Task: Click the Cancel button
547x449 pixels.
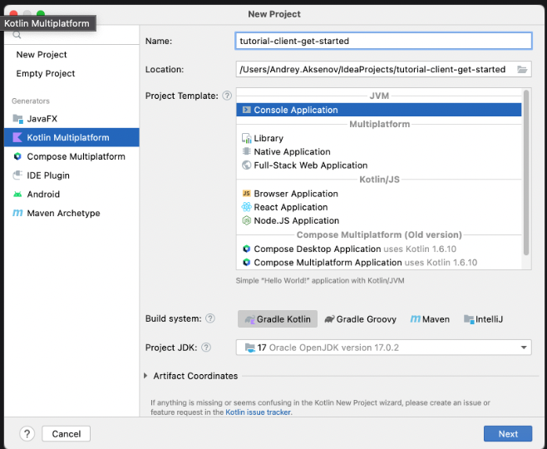Action: coord(67,434)
